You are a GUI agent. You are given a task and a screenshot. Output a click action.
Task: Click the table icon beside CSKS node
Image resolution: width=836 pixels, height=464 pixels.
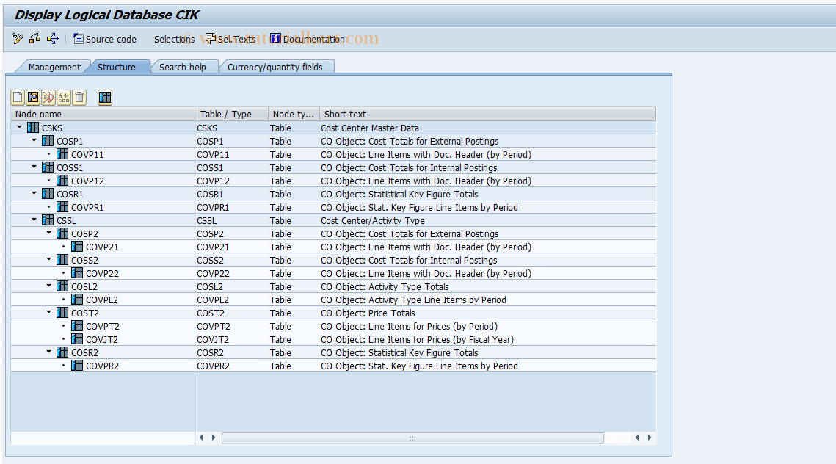32,127
